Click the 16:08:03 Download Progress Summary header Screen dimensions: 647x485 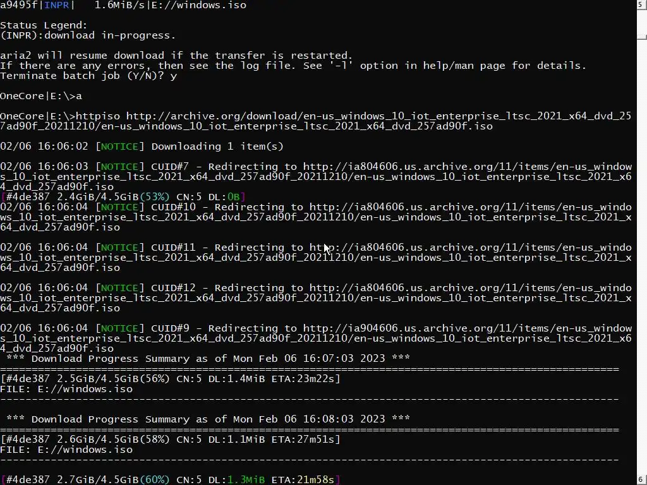point(208,419)
